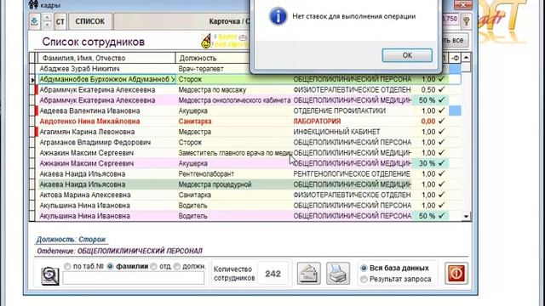
Task: Select the row Абдуманнобов Бурхонжон
Action: (x=250, y=79)
